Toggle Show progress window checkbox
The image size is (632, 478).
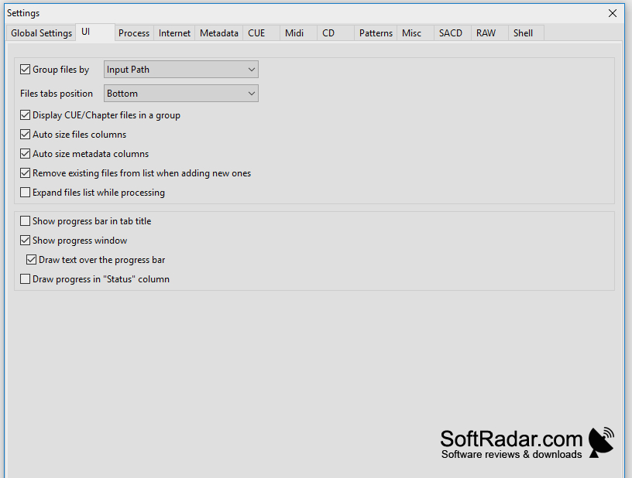pos(25,241)
